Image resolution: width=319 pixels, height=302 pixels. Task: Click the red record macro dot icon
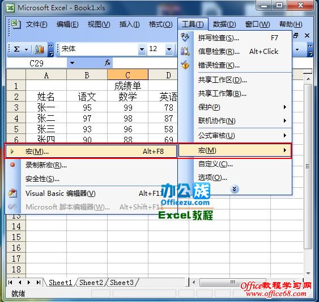coord(12,165)
